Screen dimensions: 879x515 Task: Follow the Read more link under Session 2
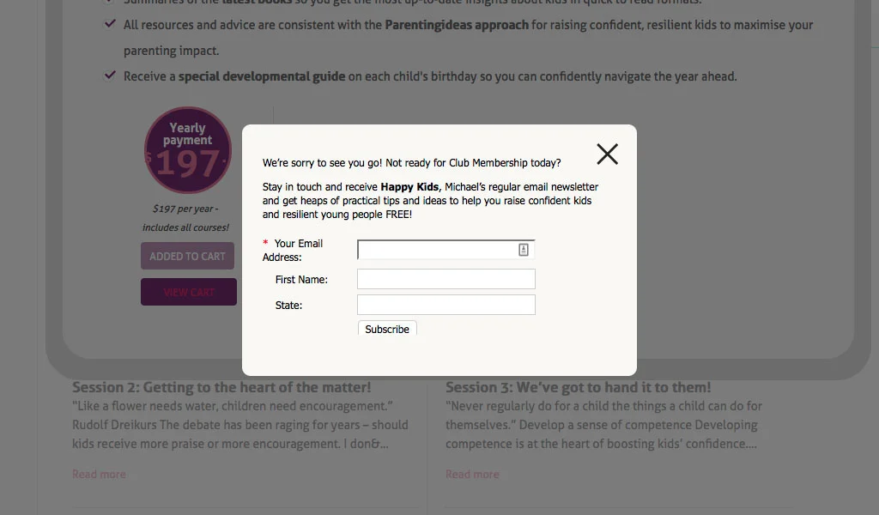click(99, 474)
